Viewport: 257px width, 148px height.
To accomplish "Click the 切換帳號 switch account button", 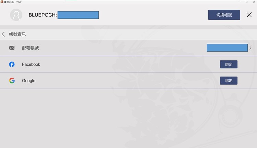I will (x=224, y=15).
